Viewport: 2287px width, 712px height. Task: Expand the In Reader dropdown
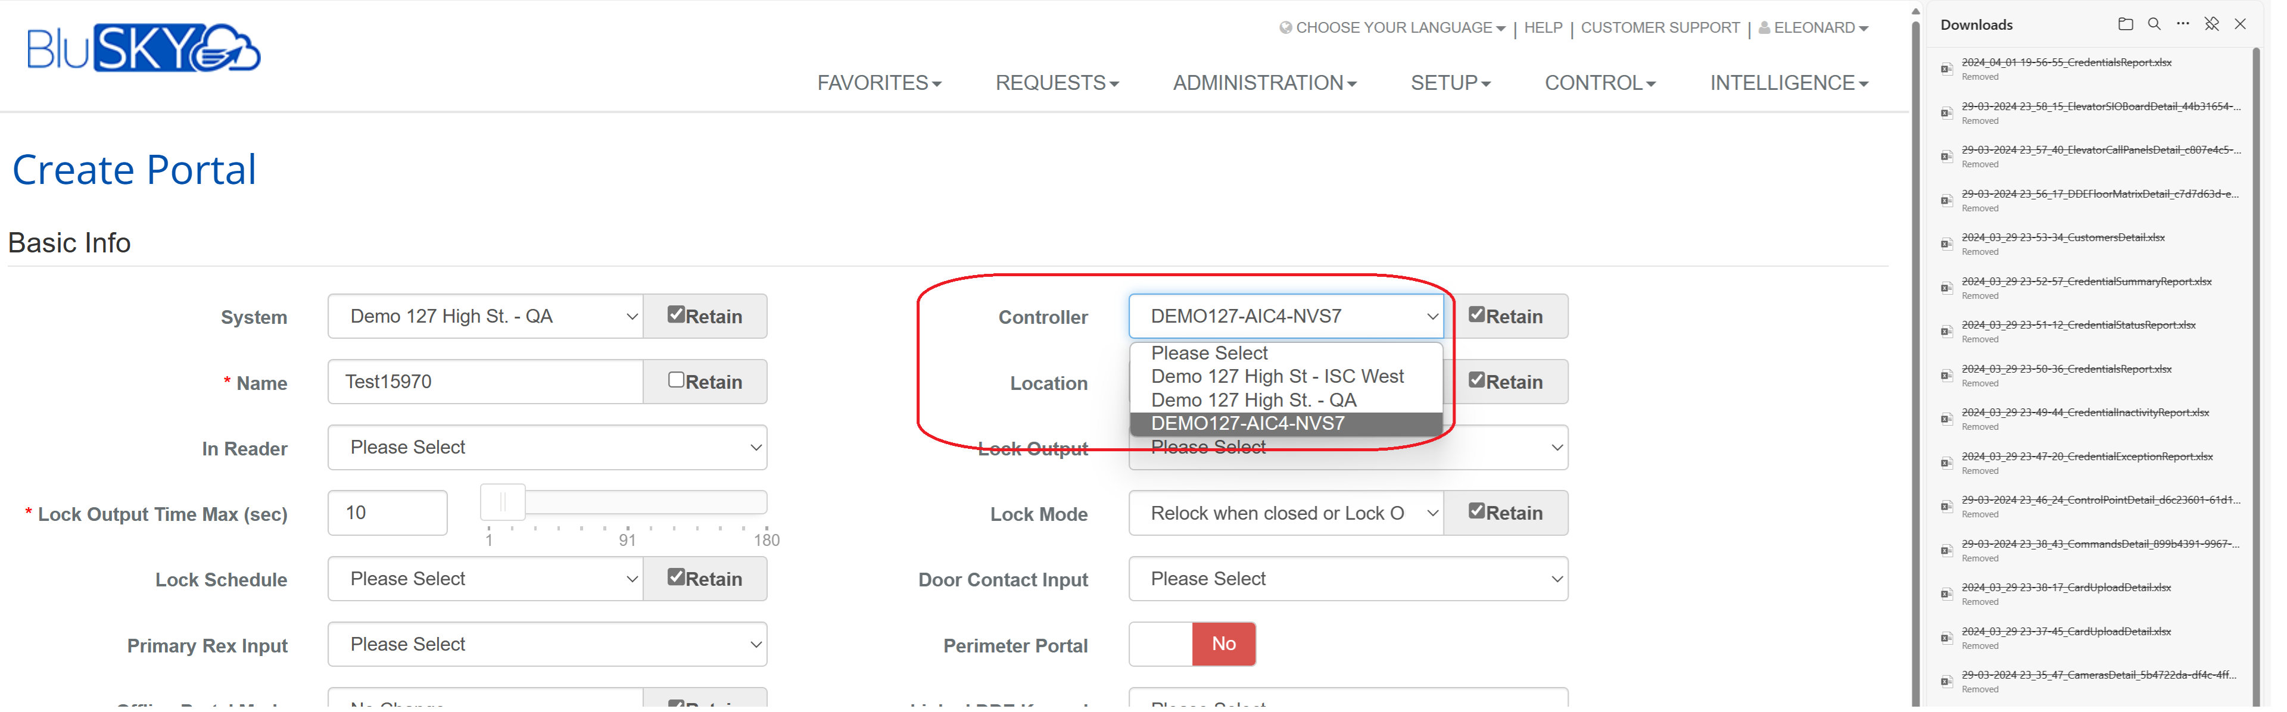click(x=547, y=448)
